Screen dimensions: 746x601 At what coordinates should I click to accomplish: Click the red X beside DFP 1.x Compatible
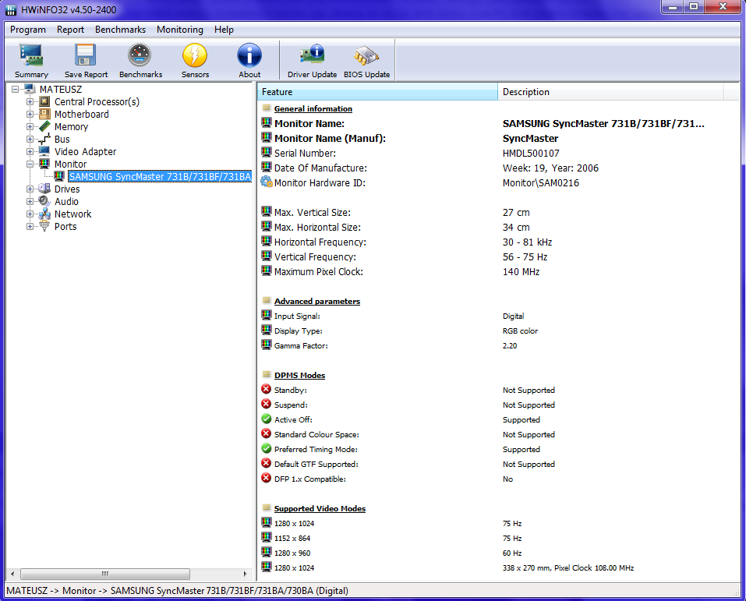point(267,478)
